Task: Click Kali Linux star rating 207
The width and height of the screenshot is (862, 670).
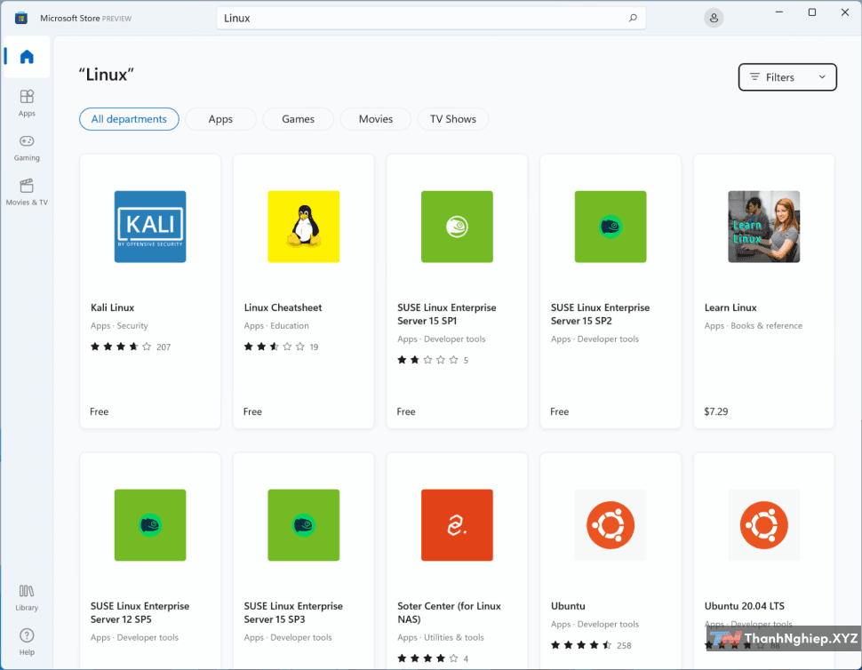Action: 131,347
